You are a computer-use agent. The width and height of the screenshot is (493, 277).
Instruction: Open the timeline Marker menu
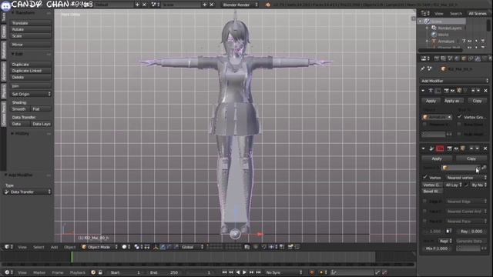[x=39, y=272]
